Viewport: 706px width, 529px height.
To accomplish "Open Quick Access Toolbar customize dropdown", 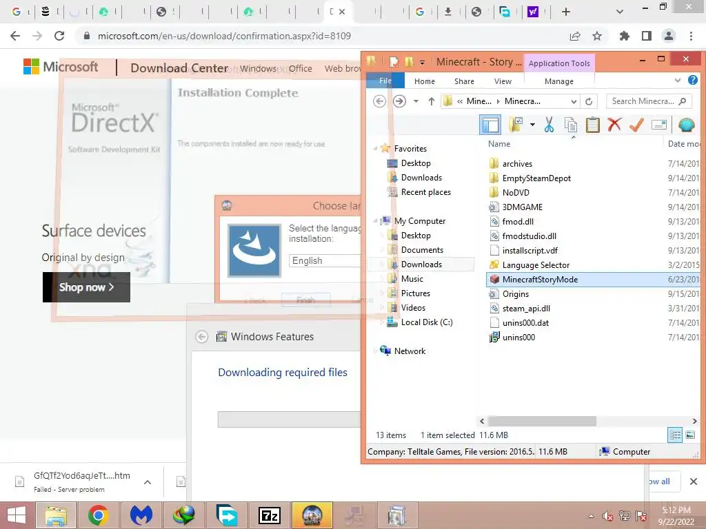I will [x=423, y=62].
